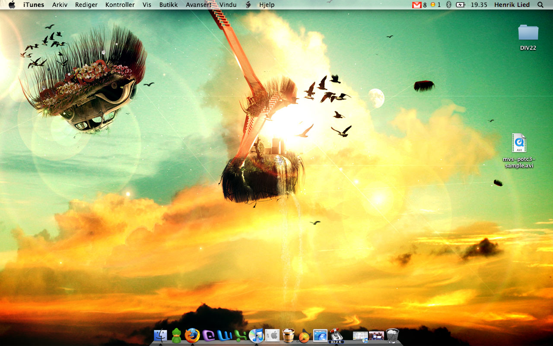
Task: Launch Adium green duck in the Dock
Action: click(x=176, y=335)
